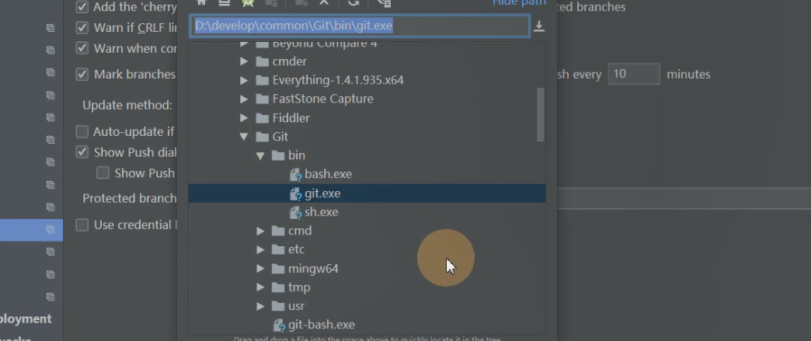Enable the "Use credential" checkbox
811x341 pixels.
click(82, 224)
